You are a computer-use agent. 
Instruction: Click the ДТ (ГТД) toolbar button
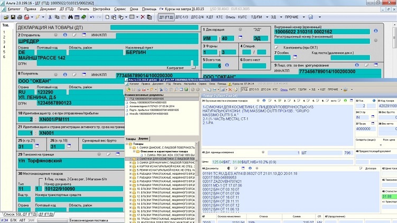click(166, 17)
